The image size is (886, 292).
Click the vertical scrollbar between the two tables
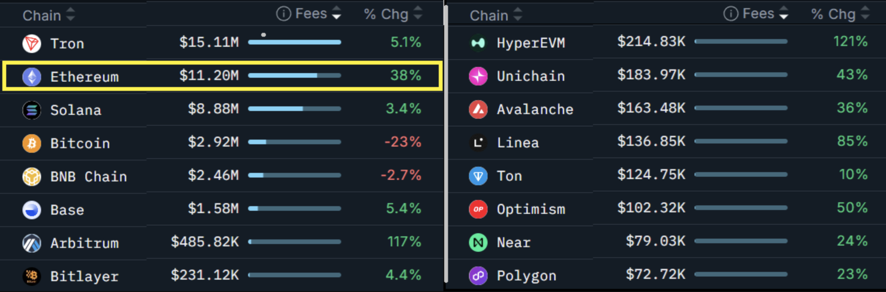tap(446, 143)
